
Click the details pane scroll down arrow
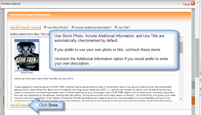(x=181, y=99)
